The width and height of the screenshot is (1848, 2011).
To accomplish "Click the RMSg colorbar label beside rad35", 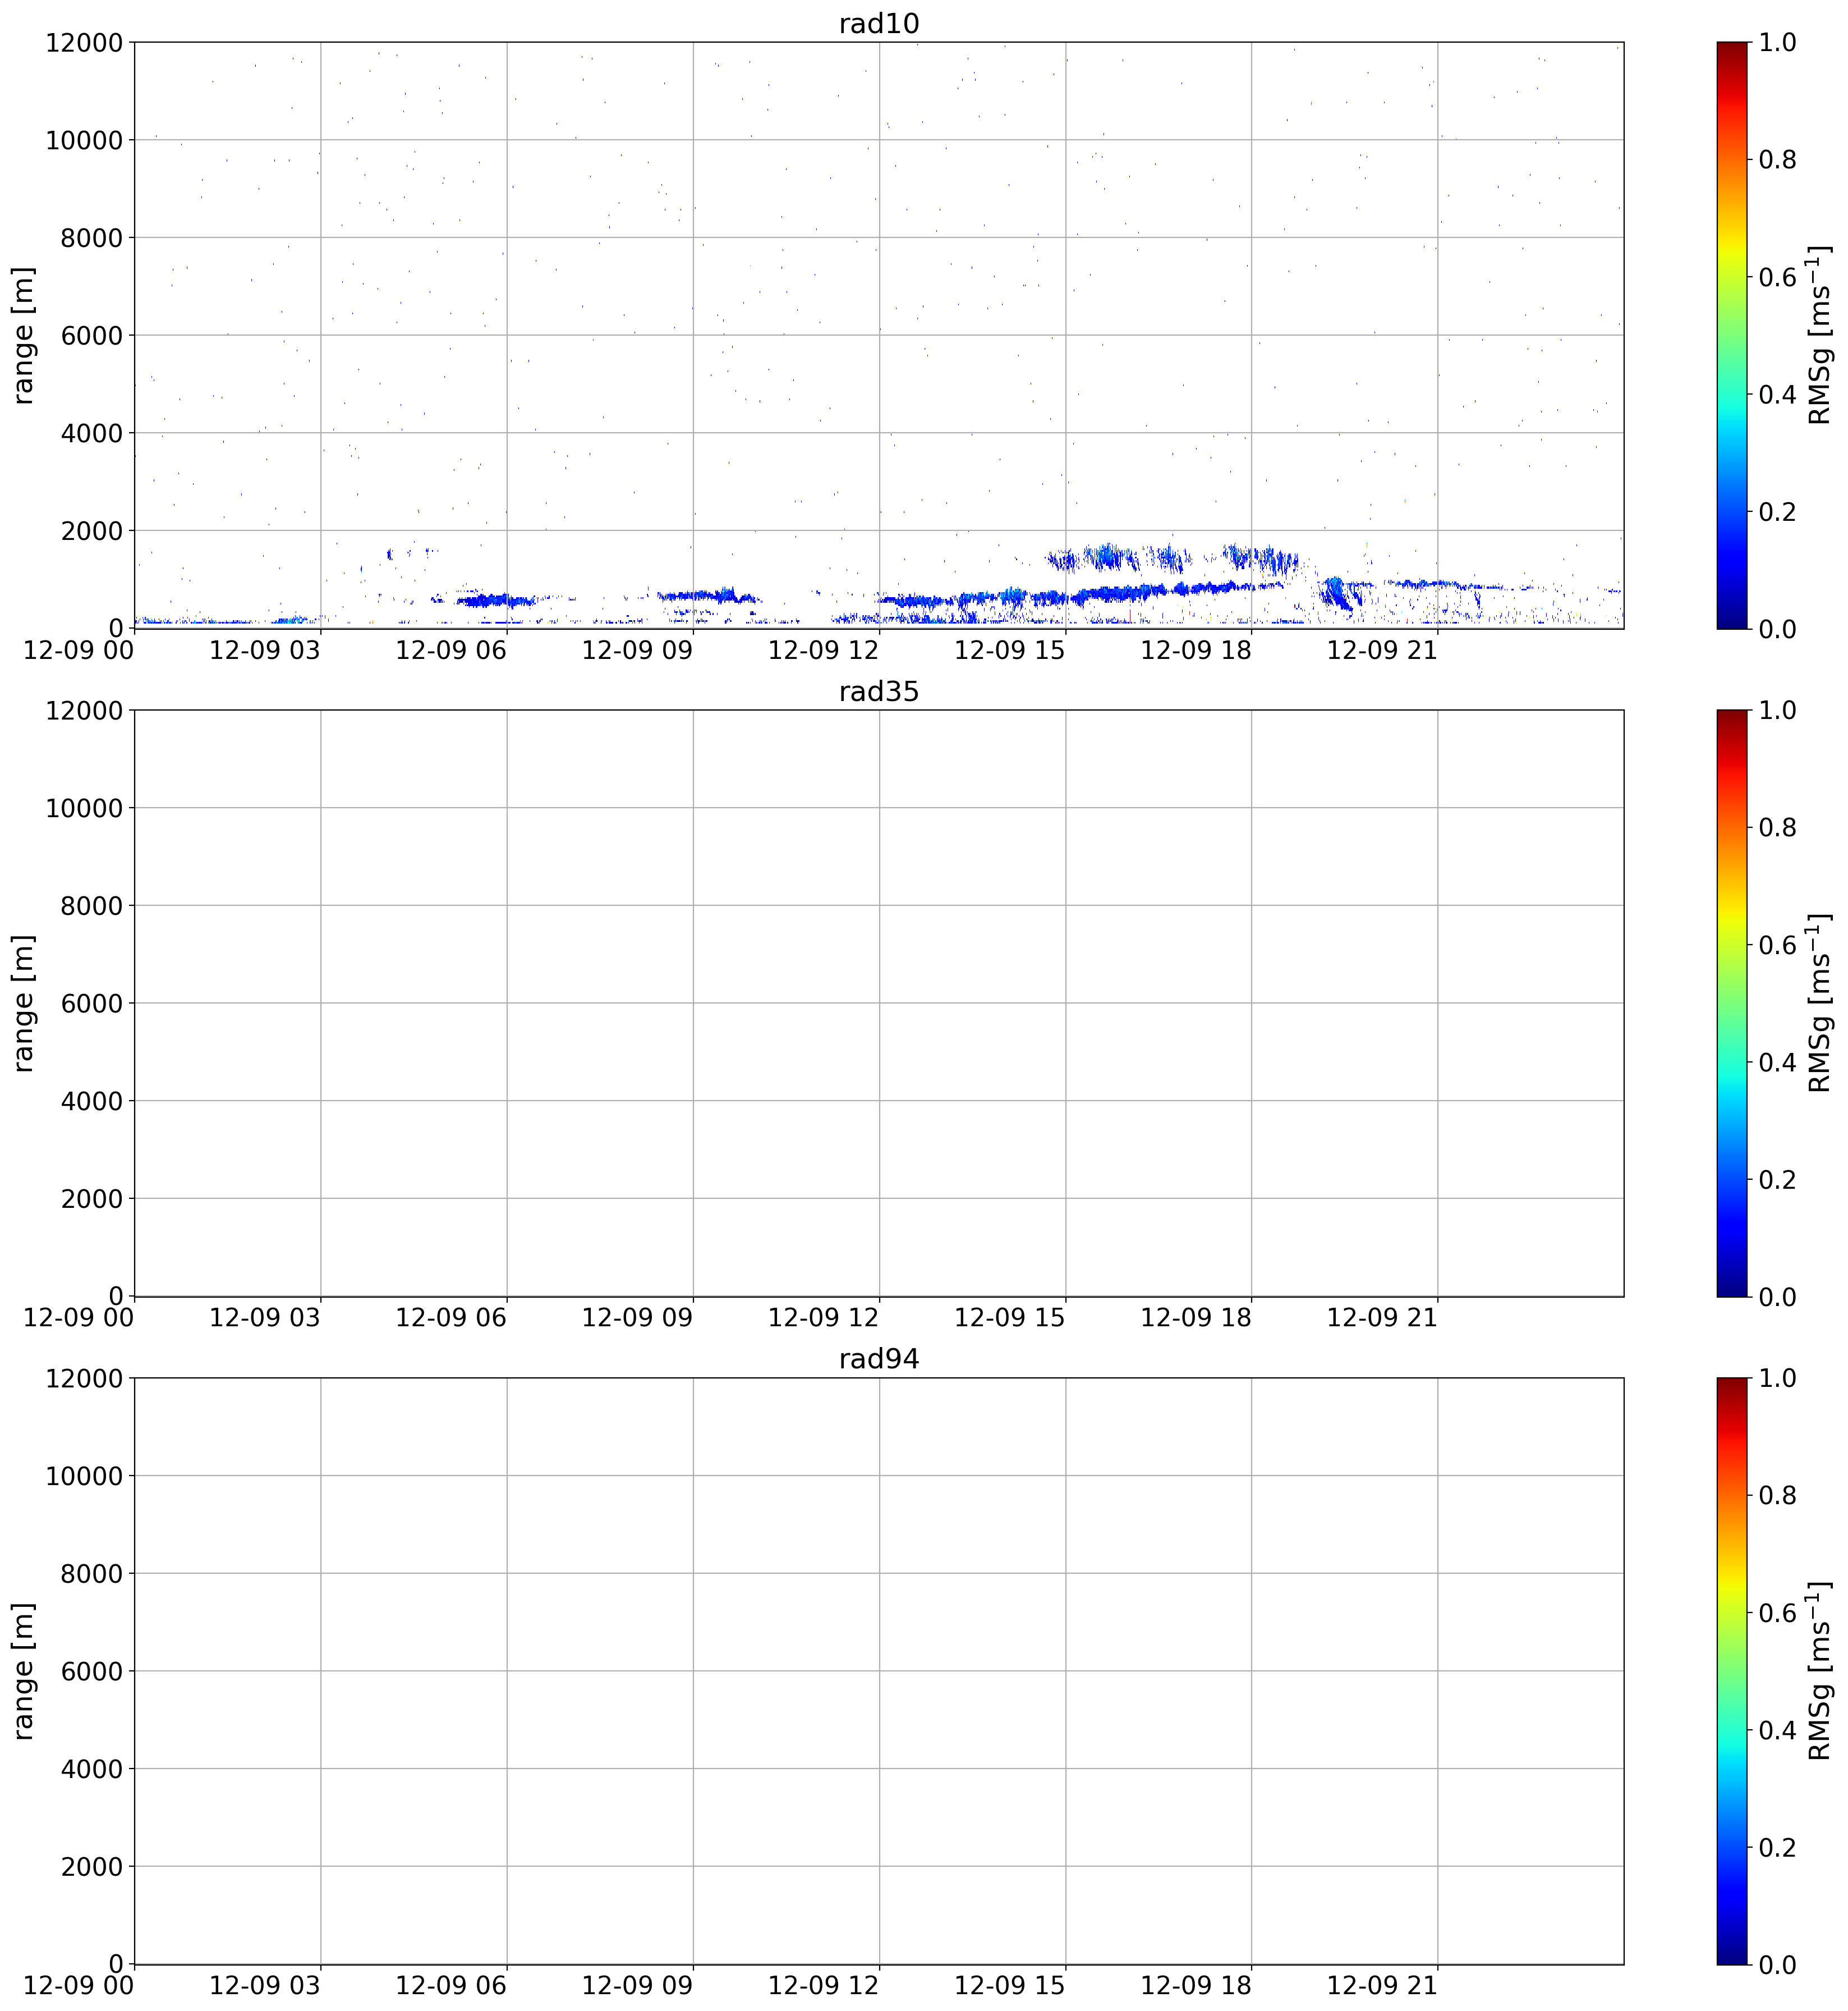I will coord(1820,1002).
